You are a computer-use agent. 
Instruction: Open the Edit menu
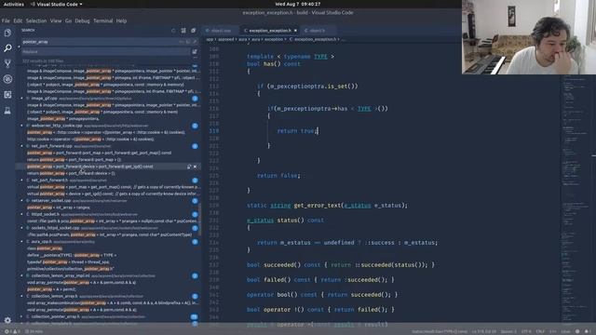[x=18, y=20]
